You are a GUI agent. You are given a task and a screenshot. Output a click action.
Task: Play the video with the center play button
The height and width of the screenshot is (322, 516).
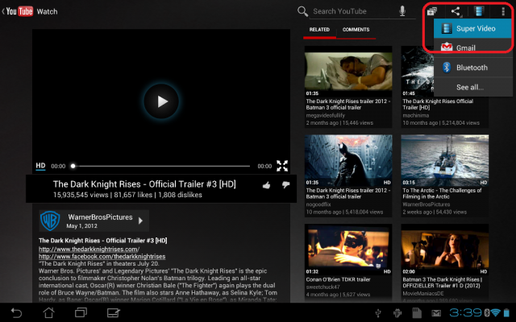click(161, 101)
